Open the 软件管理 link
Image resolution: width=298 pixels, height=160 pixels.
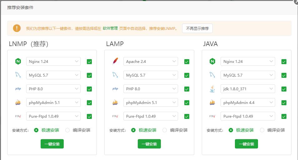[x=110, y=28]
